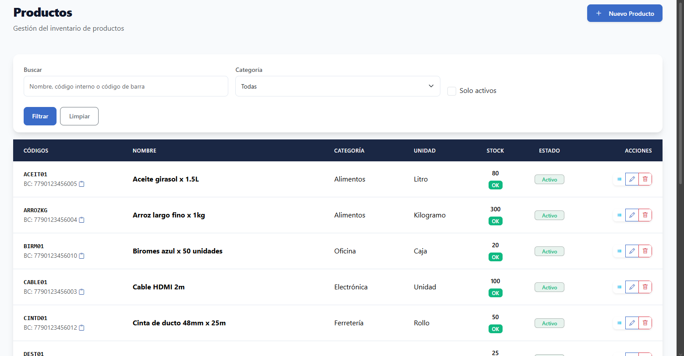Edit the Cinta de ducto 48mm x 25m product
Viewport: 684px width, 356px height.
pyautogui.click(x=632, y=323)
